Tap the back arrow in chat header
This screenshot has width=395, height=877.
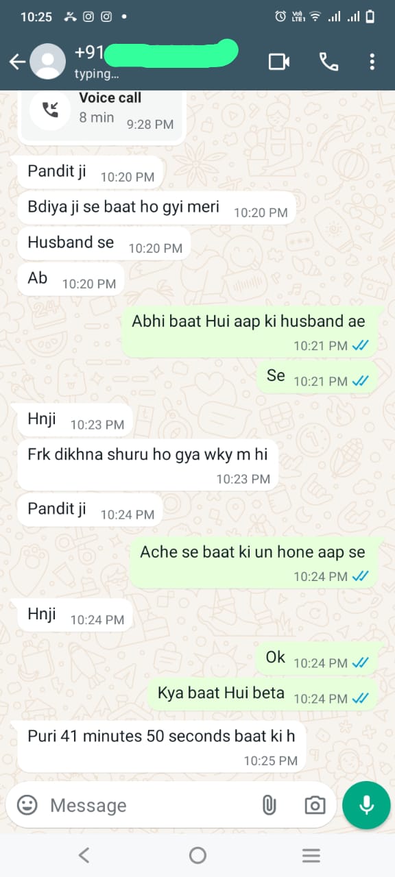pyautogui.click(x=16, y=62)
